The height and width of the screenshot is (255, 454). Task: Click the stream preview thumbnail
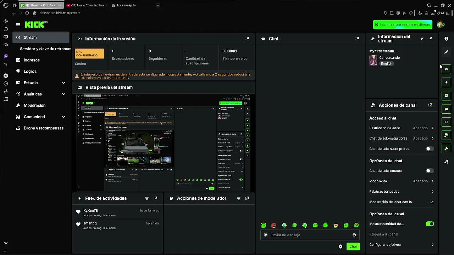tap(164, 143)
